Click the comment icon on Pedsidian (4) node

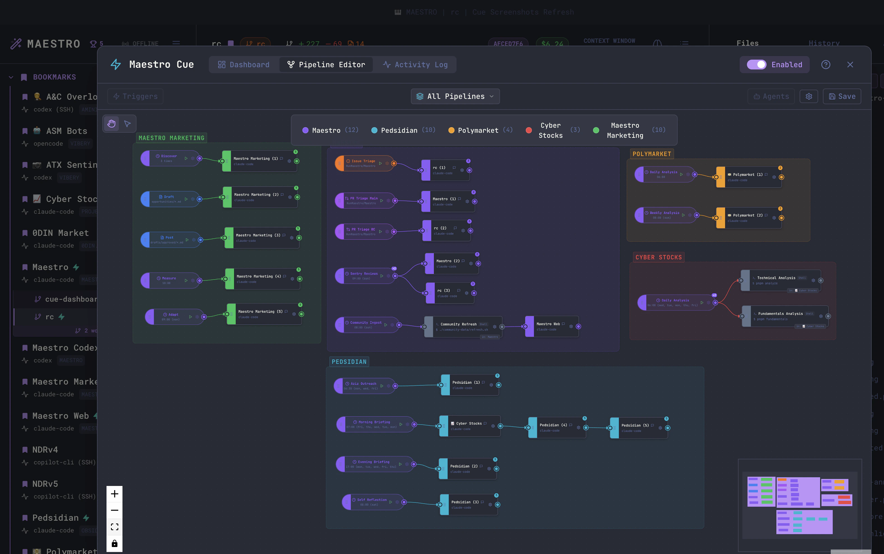coord(571,425)
